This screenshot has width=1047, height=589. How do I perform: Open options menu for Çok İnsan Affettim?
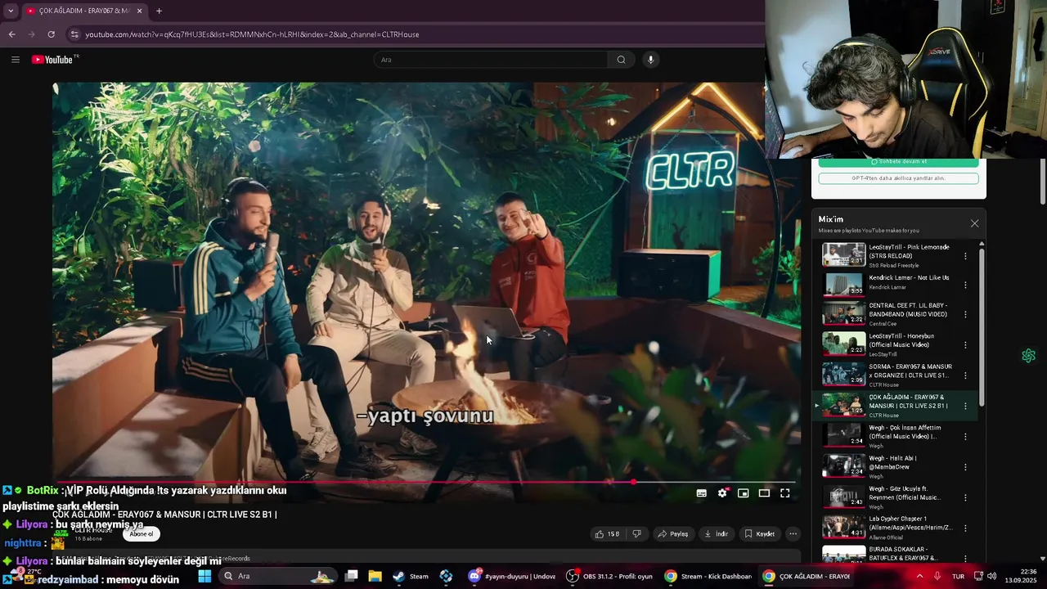click(965, 436)
